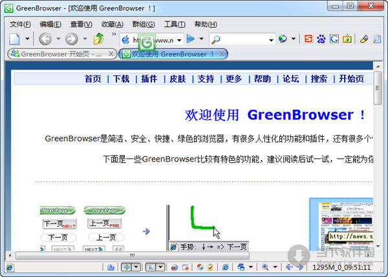The width and height of the screenshot is (388, 277).
Task: Open the 帮助(H) menu
Action: coord(206,25)
